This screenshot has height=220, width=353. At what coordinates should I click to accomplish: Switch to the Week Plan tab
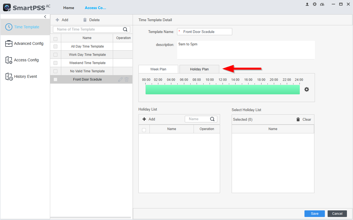tap(158, 69)
